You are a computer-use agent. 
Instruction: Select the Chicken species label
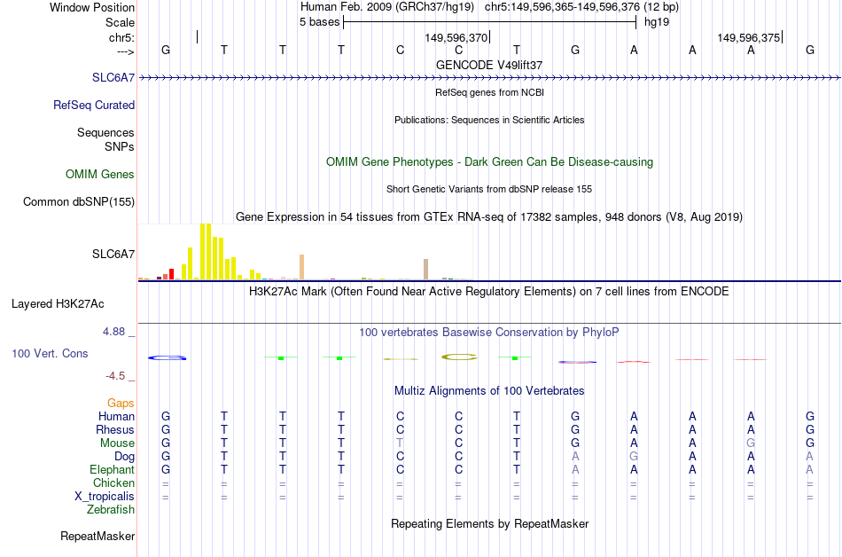[x=113, y=482]
